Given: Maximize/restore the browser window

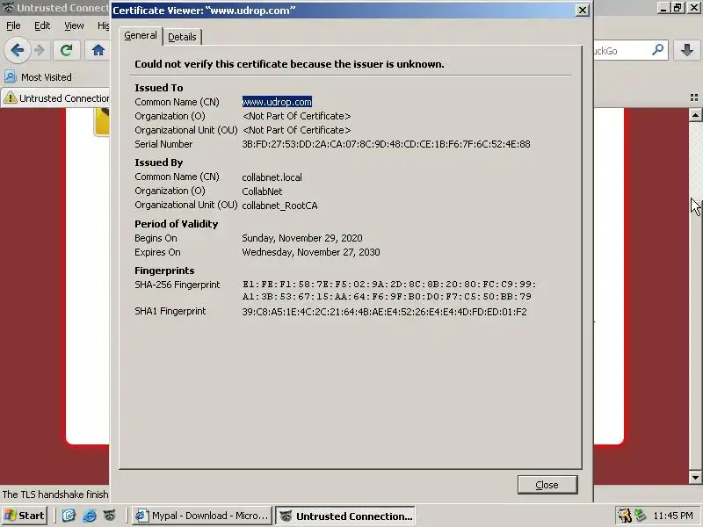Looking at the screenshot, I should [x=677, y=8].
